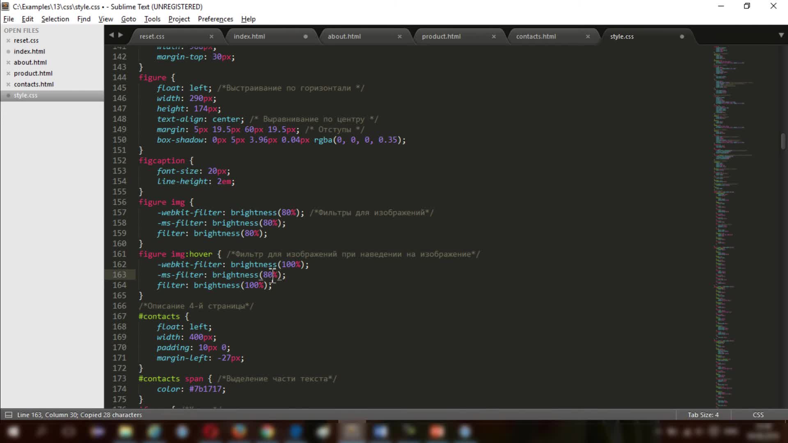The height and width of the screenshot is (443, 788).
Task: Open the Project menu
Action: (x=179, y=19)
